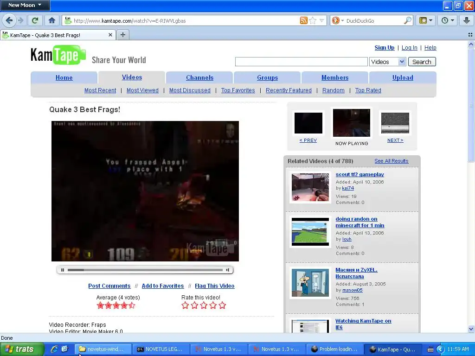Switch to the Members tab
Image resolution: width=475 pixels, height=356 pixels.
click(335, 77)
